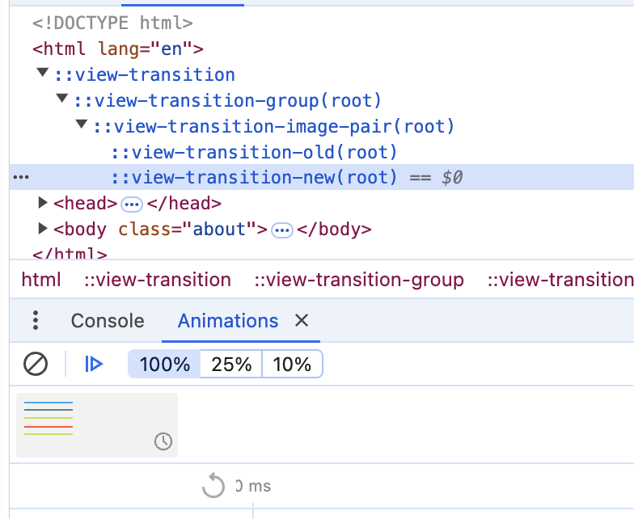Viewport: 634px width, 519px height.
Task: Select the ::view-transition-old(root) node
Action: [255, 152]
